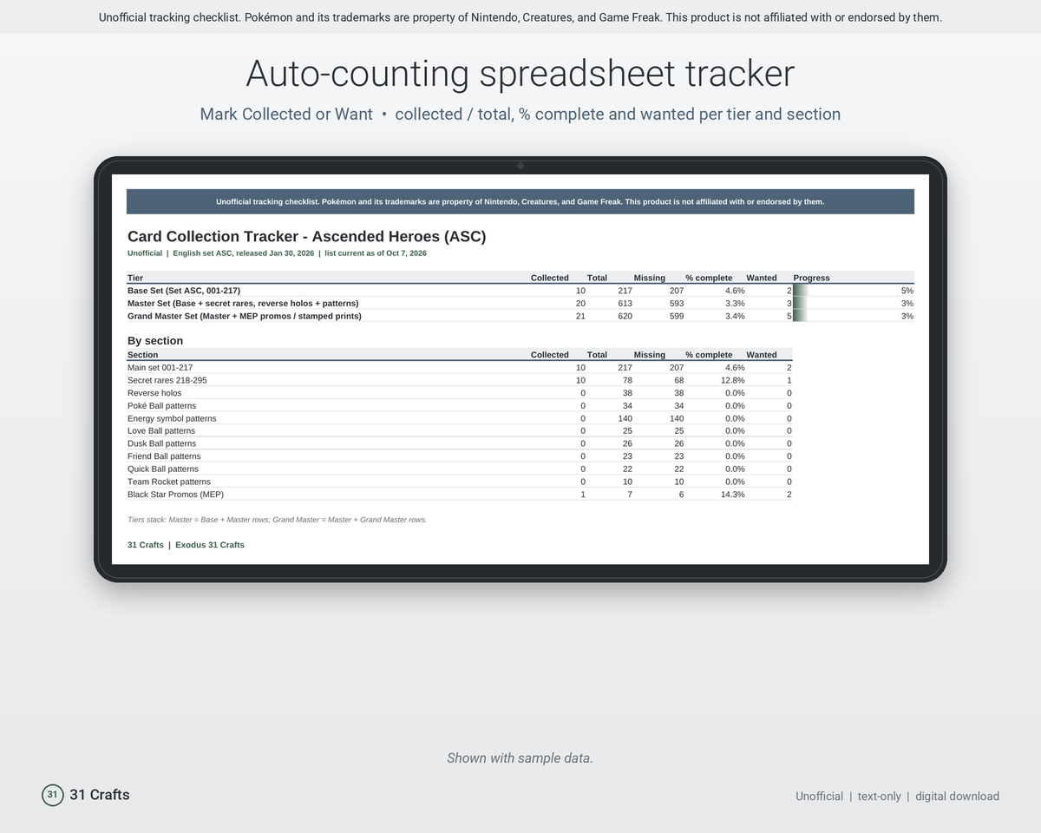The image size is (1041, 833).
Task: Select the 'Card Collection Tracker - Ascended Heroes (ASC)' title
Action: [307, 236]
